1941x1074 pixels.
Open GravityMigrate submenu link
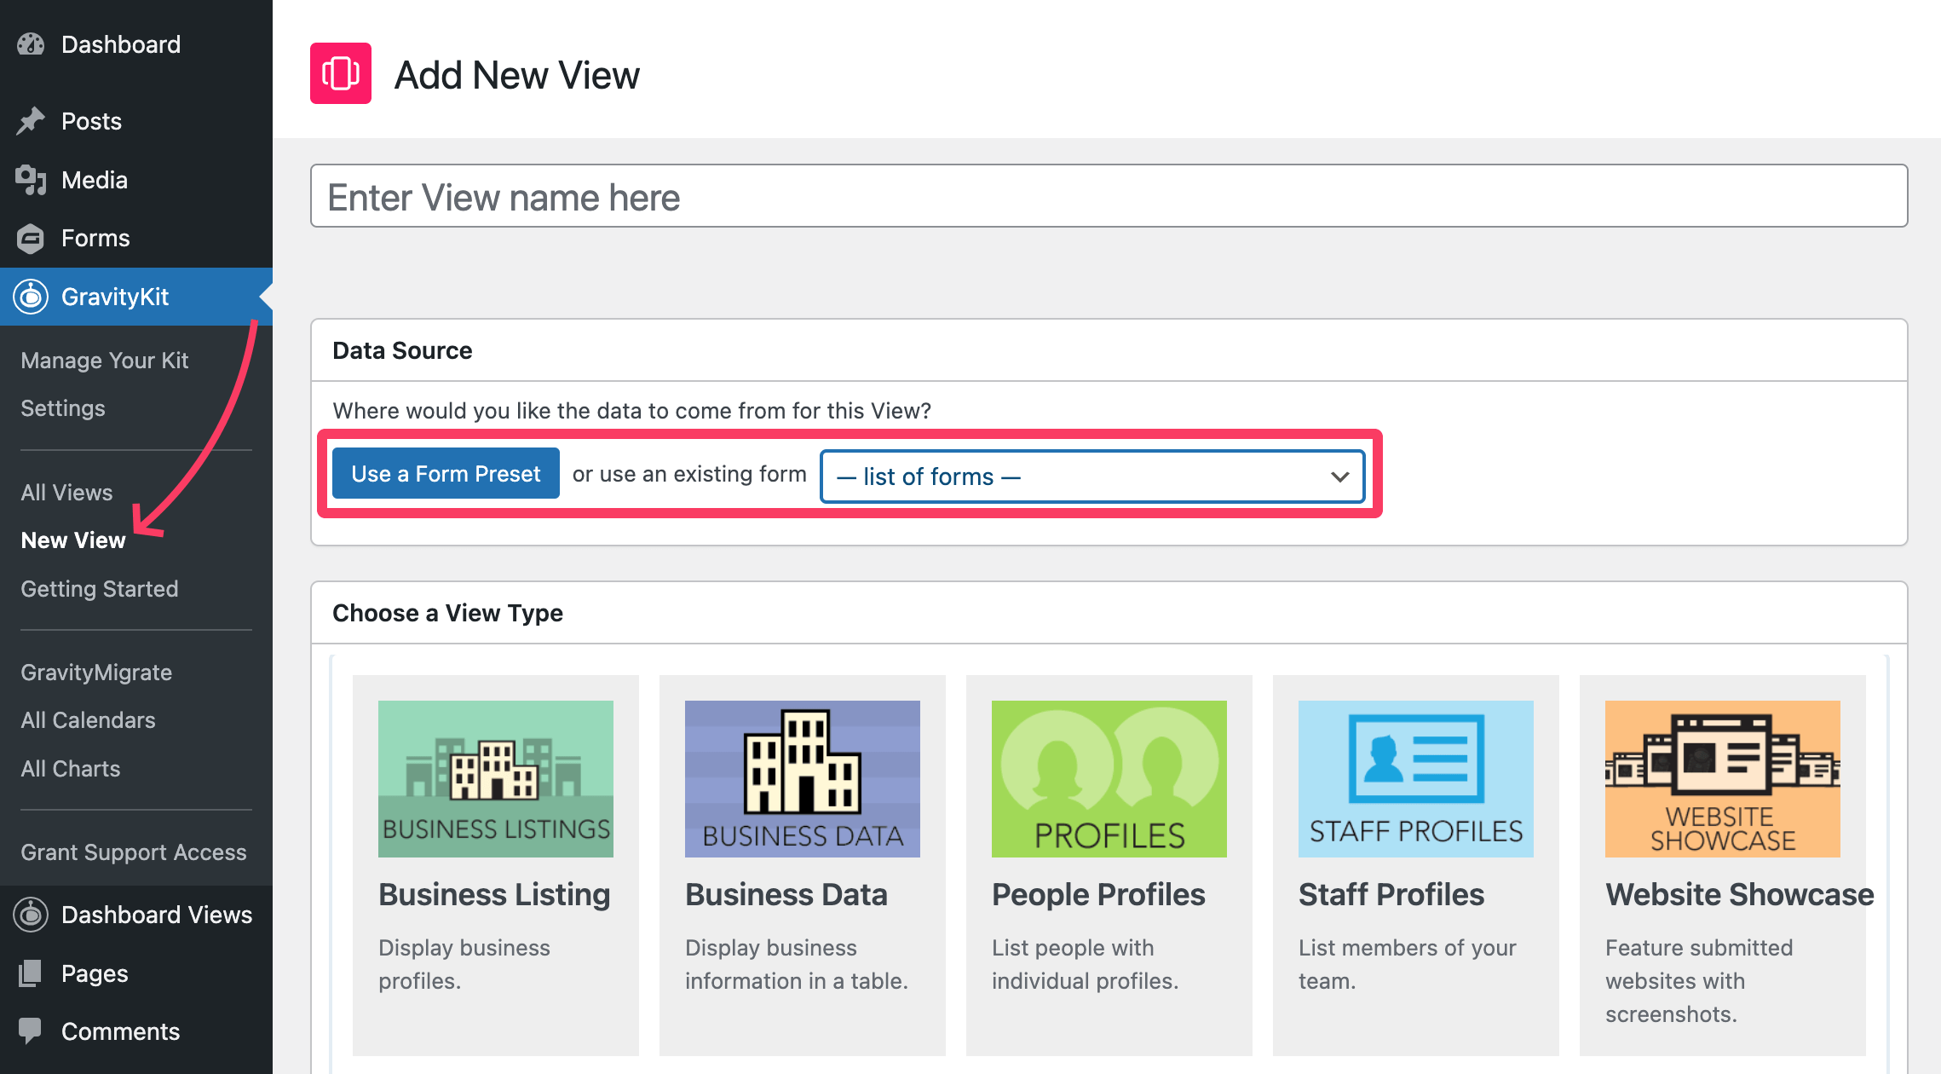96,673
